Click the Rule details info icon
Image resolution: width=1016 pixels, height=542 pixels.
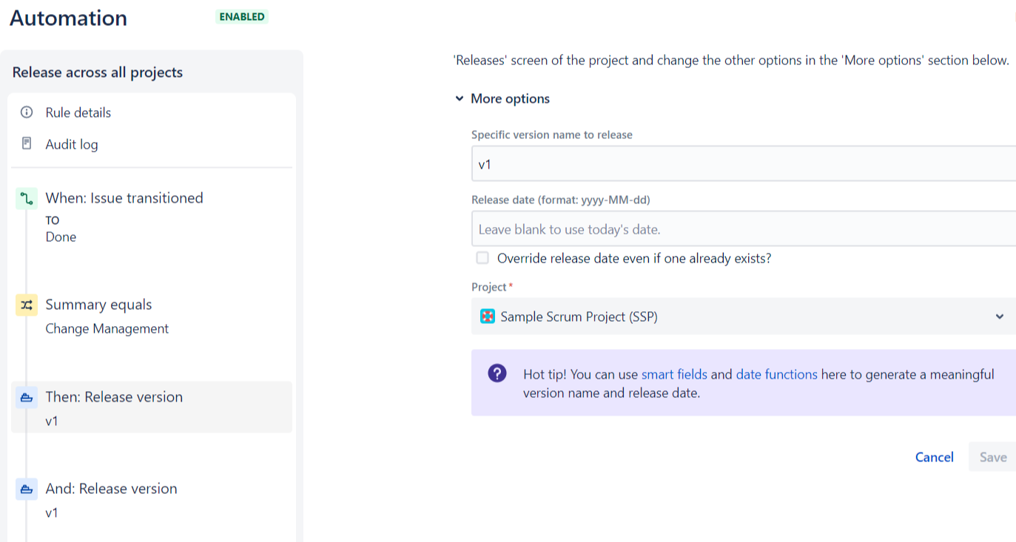point(26,112)
